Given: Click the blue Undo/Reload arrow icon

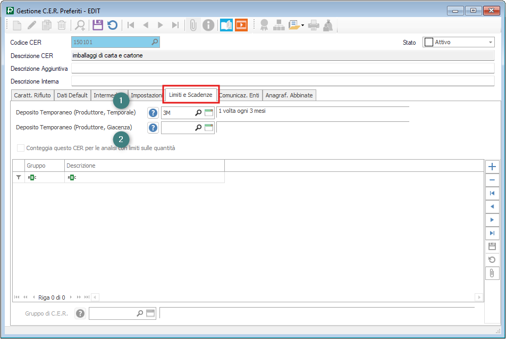Looking at the screenshot, I should click(112, 25).
